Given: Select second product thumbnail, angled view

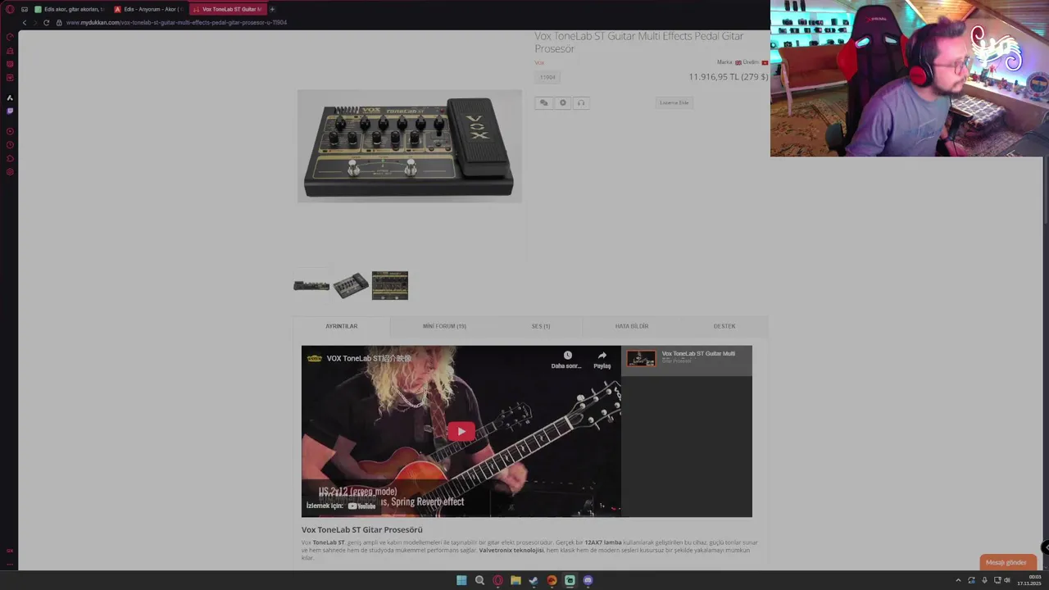Looking at the screenshot, I should pos(351,285).
